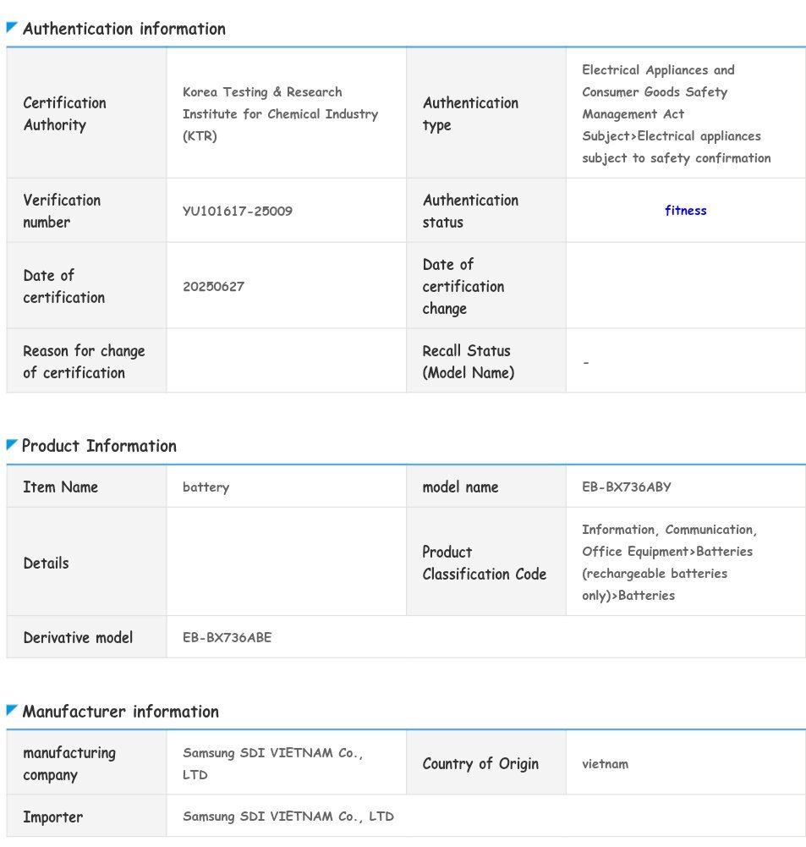The image size is (806, 847).
Task: Click the empty Details value cell
Action: tap(286, 563)
